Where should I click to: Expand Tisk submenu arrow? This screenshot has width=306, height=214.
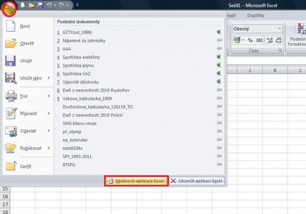point(49,96)
